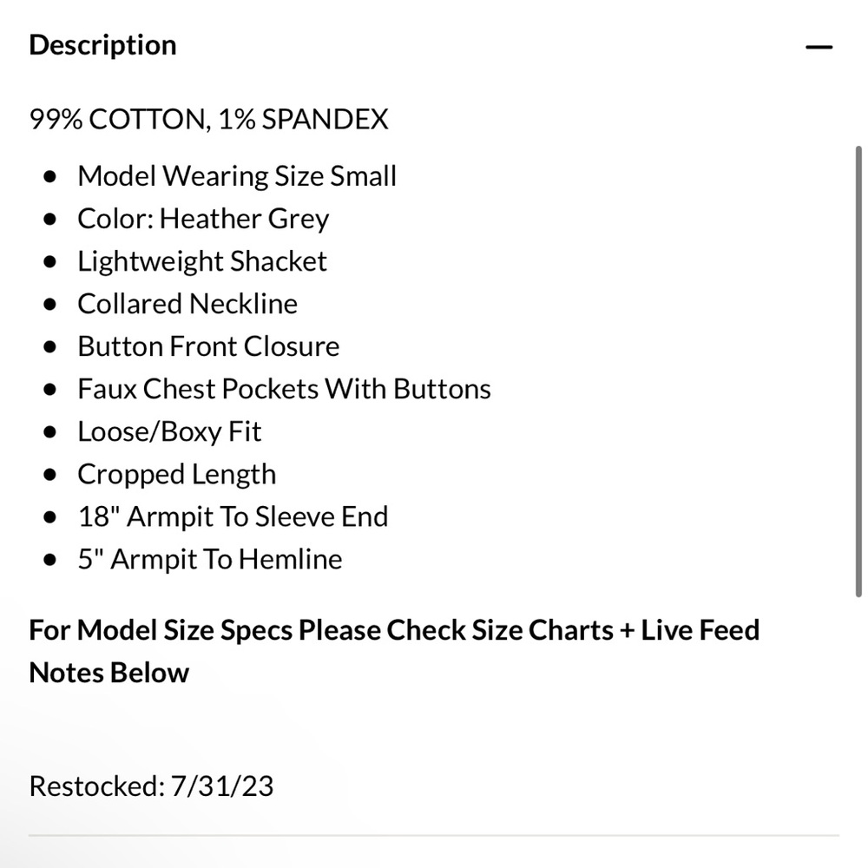The height and width of the screenshot is (868, 868).
Task: Select the "Model Wearing Size Small" line
Action: [x=236, y=176]
